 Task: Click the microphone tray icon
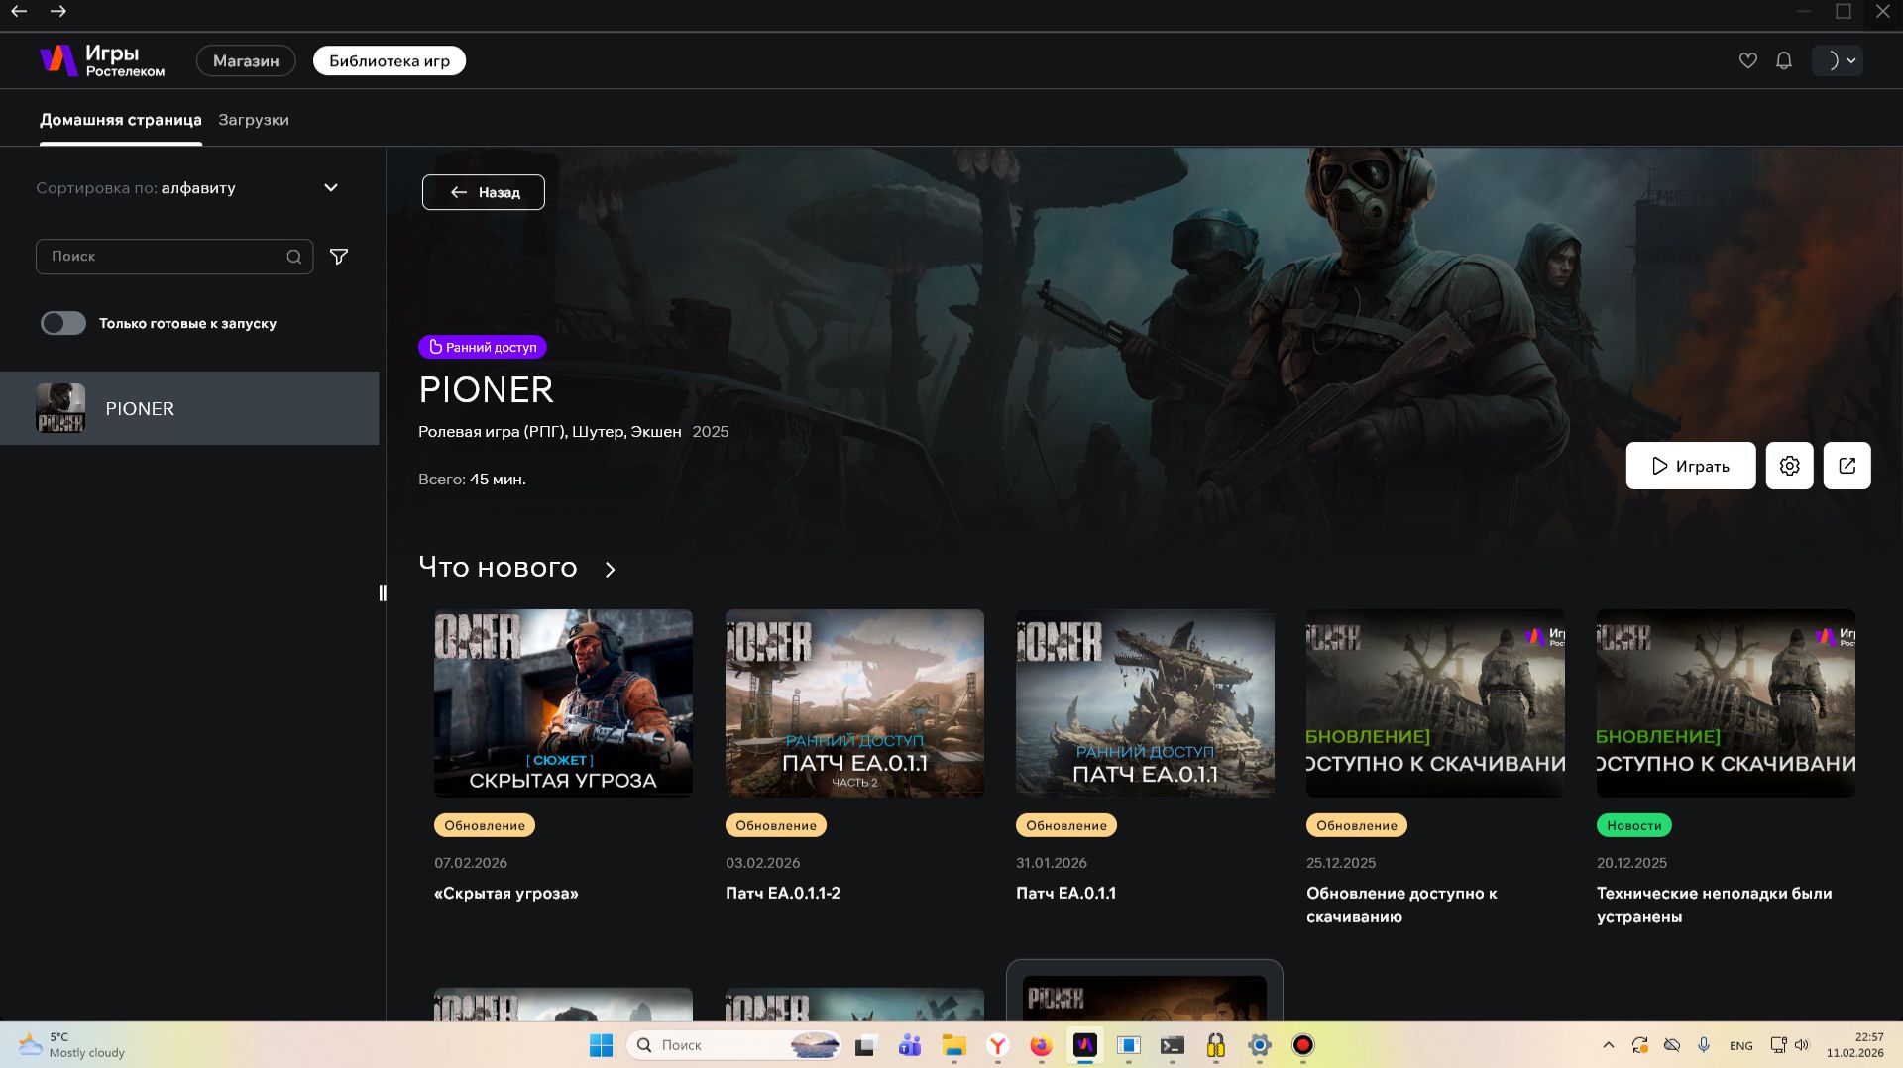click(1704, 1045)
